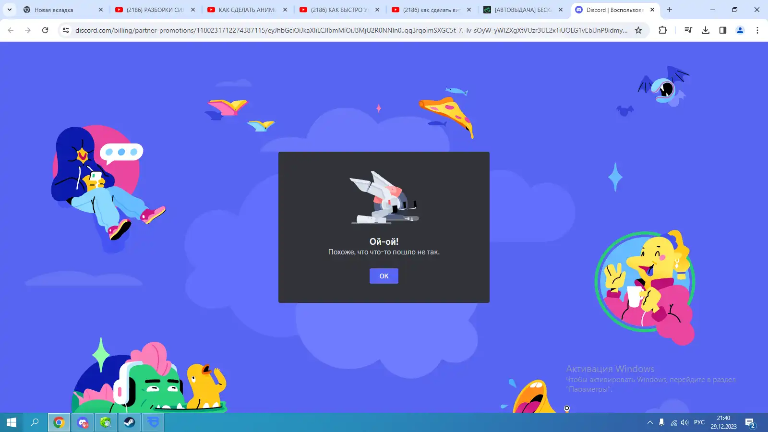The height and width of the screenshot is (432, 768).
Task: Minimize the Chrome window
Action: click(713, 10)
